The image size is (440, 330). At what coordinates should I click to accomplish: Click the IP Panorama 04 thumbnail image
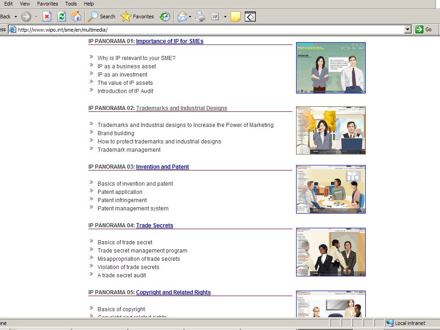click(x=331, y=252)
